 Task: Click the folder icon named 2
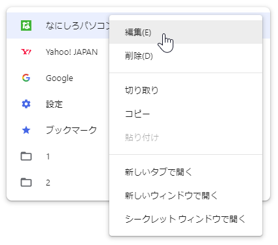click(26, 182)
